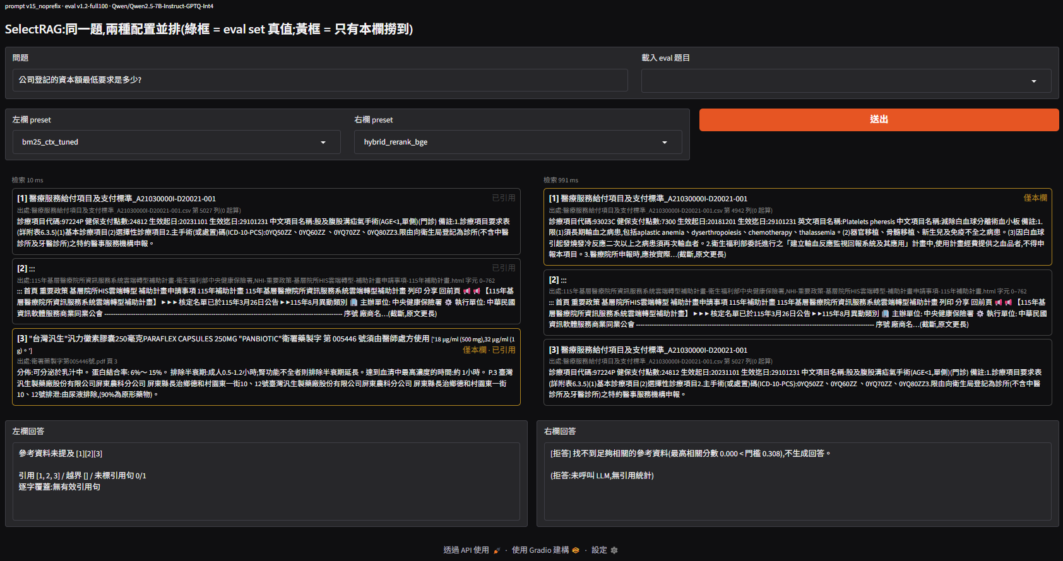Image resolution: width=1063 pixels, height=561 pixels.
Task: Click the 檢索 991 ms timing label
Action: click(x=561, y=180)
